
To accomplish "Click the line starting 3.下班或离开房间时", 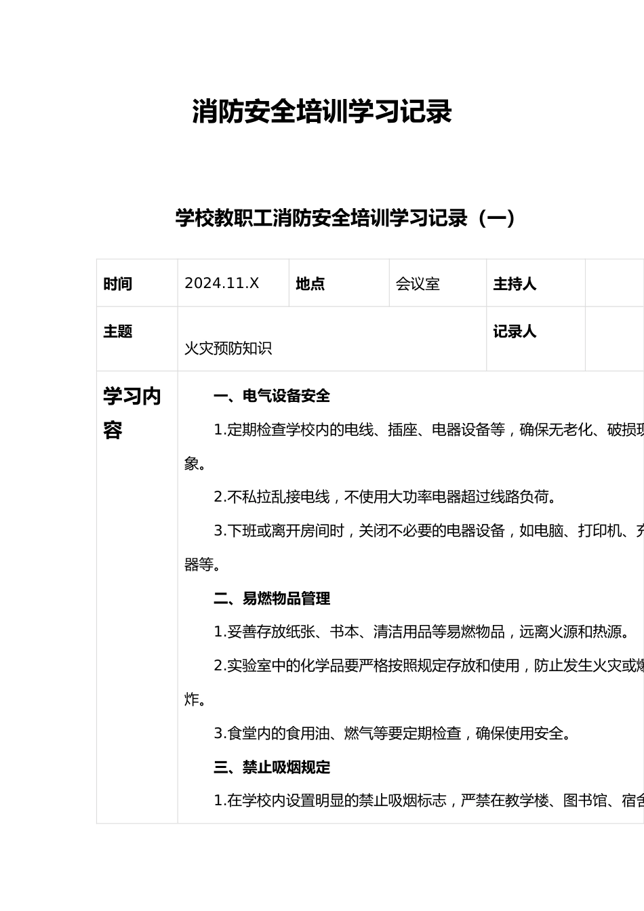I will pyautogui.click(x=428, y=531).
